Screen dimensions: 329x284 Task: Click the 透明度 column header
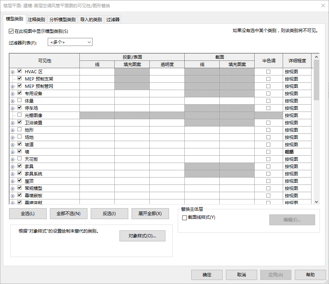[x=167, y=65]
